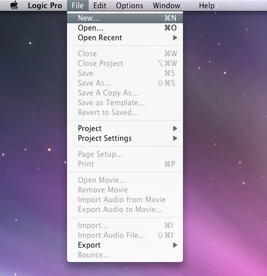Viewport: 267px width, 276px height.
Task: Expand the Export submenu arrow
Action: tap(175, 245)
